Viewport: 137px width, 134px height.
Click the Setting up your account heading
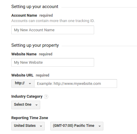tap(35, 7)
